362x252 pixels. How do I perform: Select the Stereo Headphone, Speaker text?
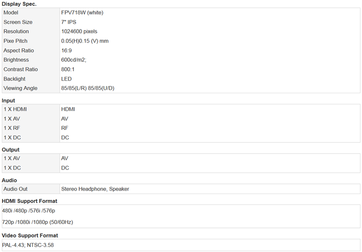click(95, 189)
